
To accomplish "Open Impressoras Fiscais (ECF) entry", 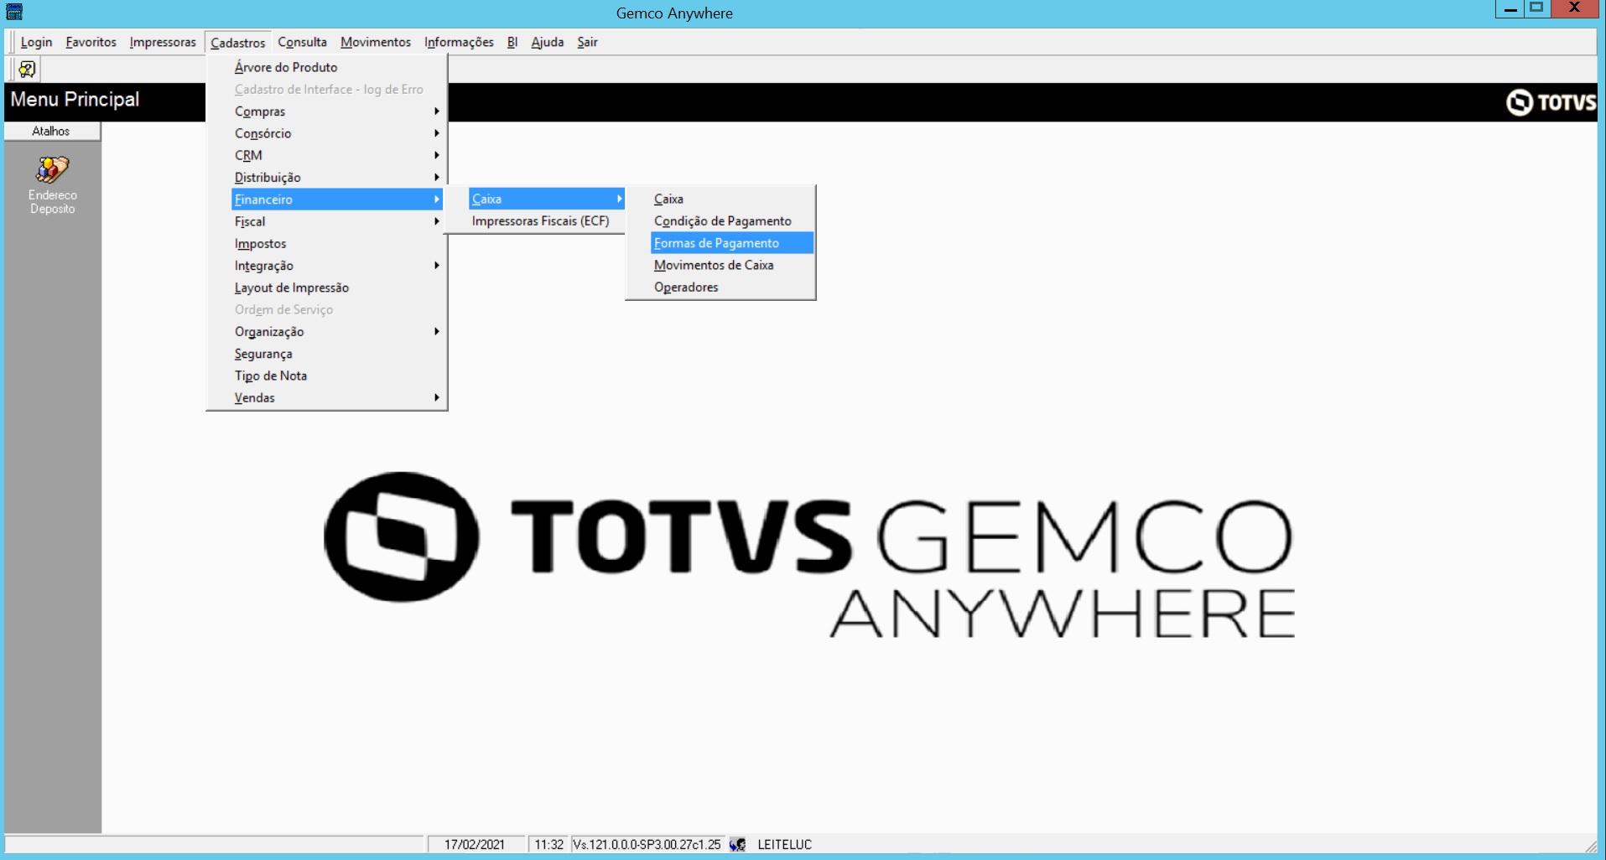I will pos(541,221).
